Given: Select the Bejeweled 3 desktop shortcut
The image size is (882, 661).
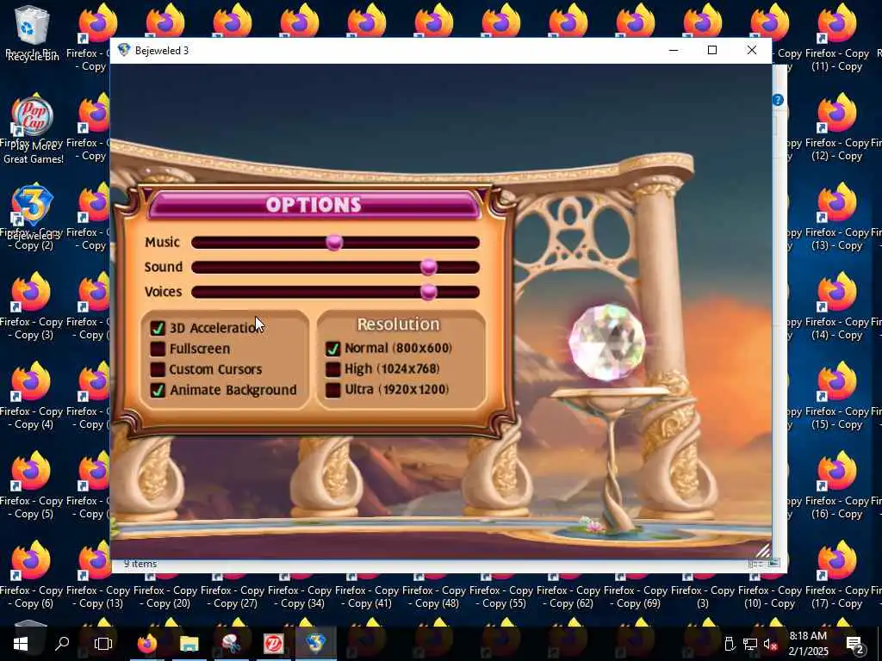Looking at the screenshot, I should (32, 213).
